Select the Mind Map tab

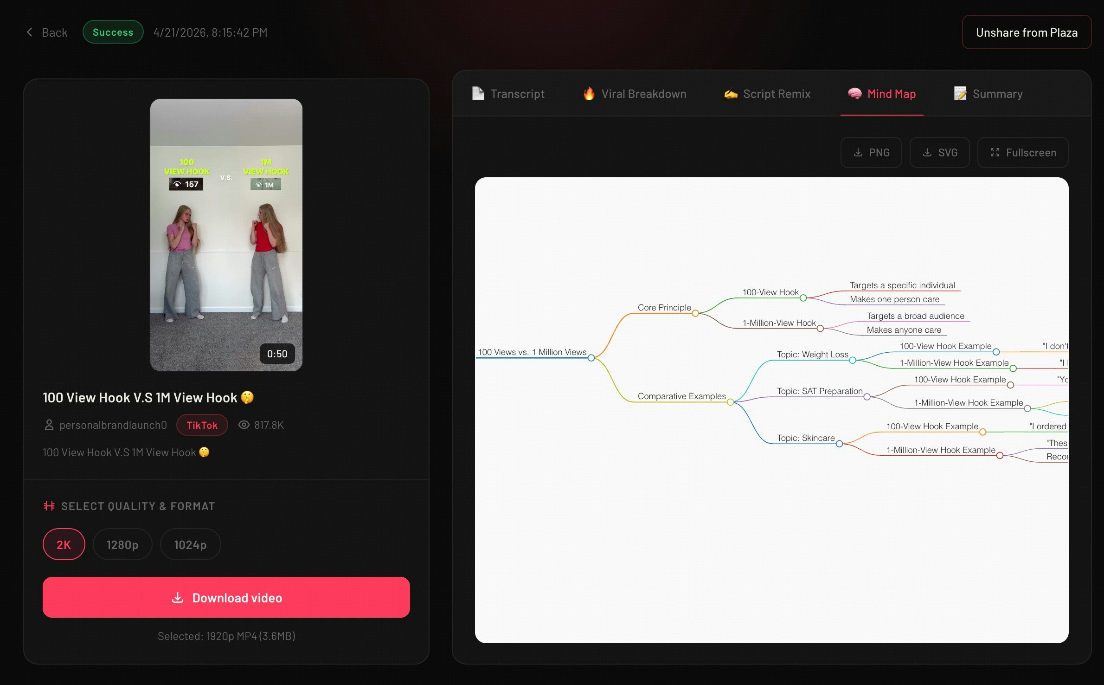click(x=882, y=94)
